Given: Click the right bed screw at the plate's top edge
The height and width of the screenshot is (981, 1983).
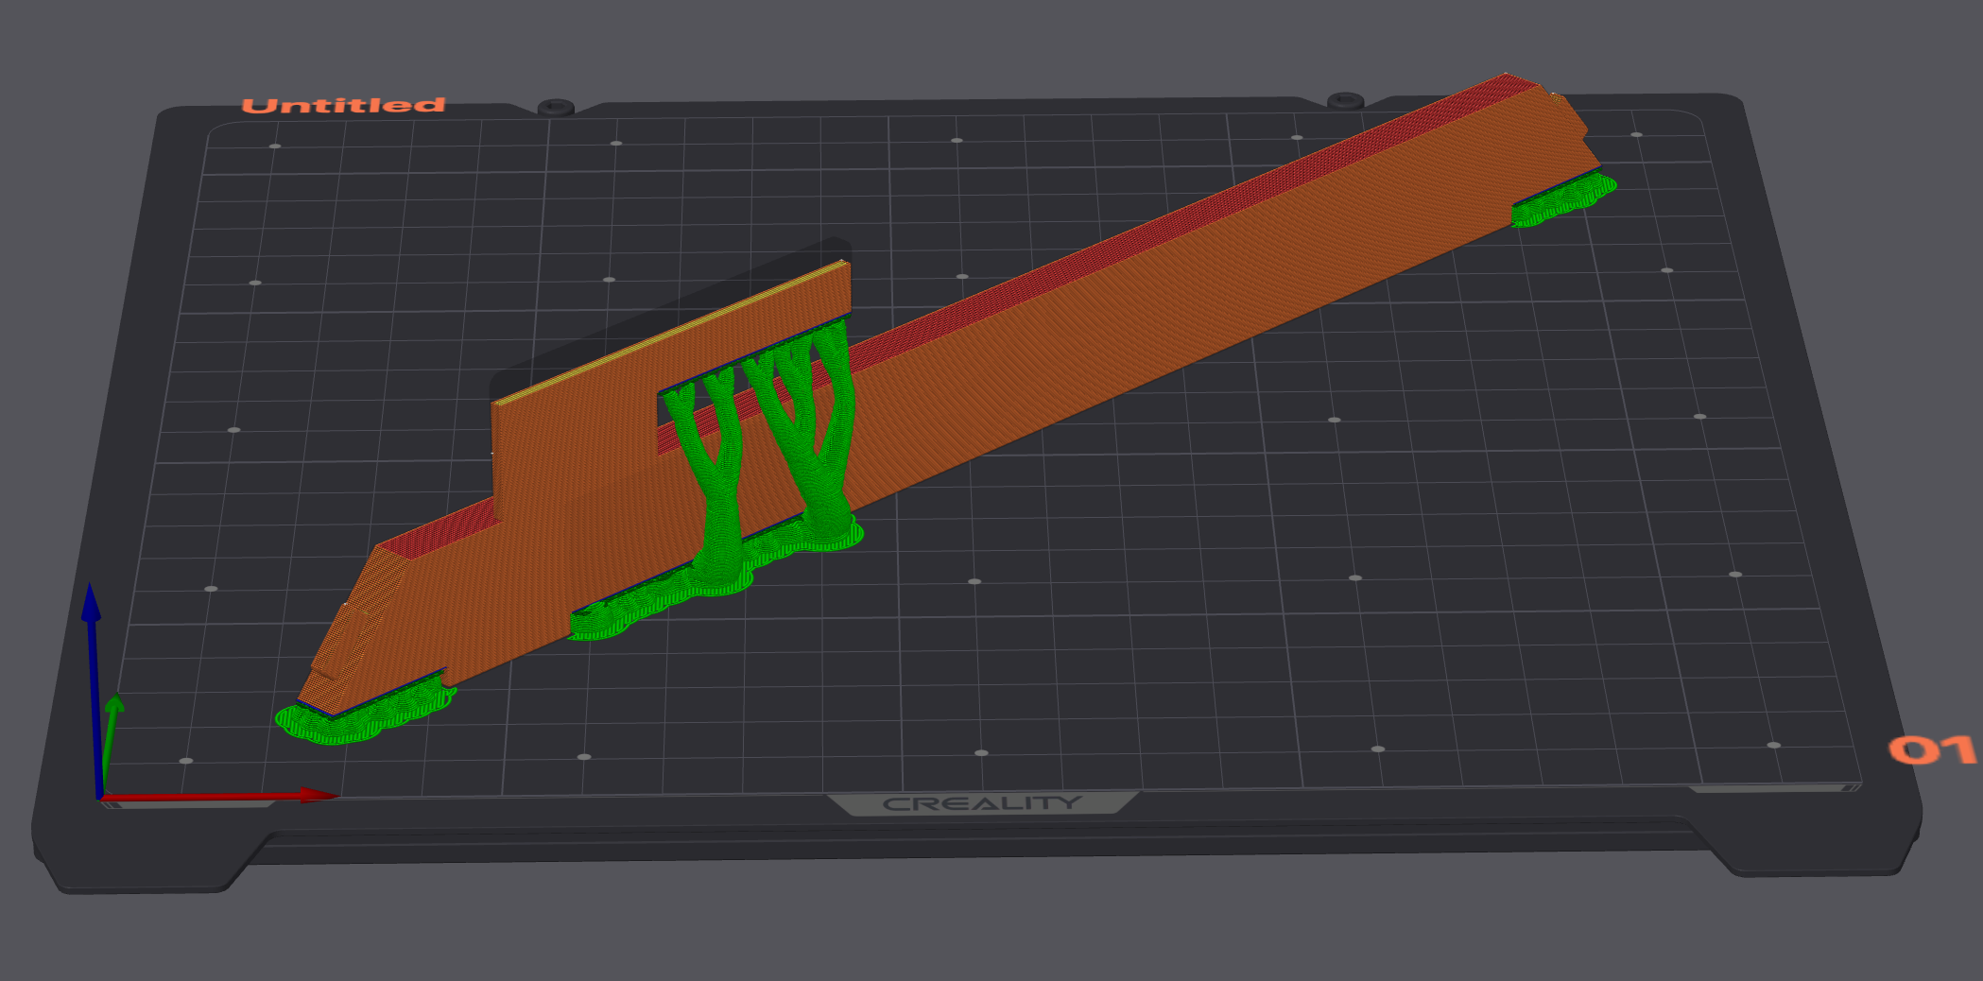Looking at the screenshot, I should coord(1345,99).
